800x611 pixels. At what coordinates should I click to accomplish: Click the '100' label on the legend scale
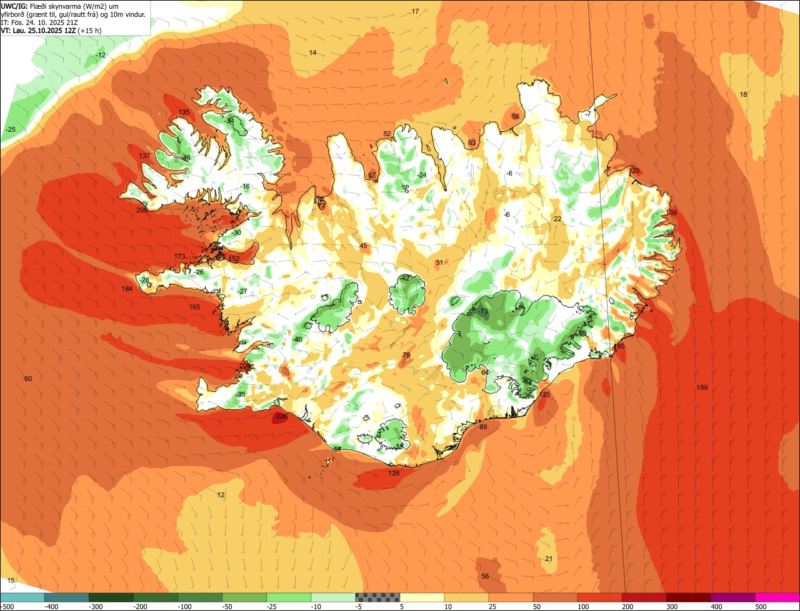coord(583,606)
